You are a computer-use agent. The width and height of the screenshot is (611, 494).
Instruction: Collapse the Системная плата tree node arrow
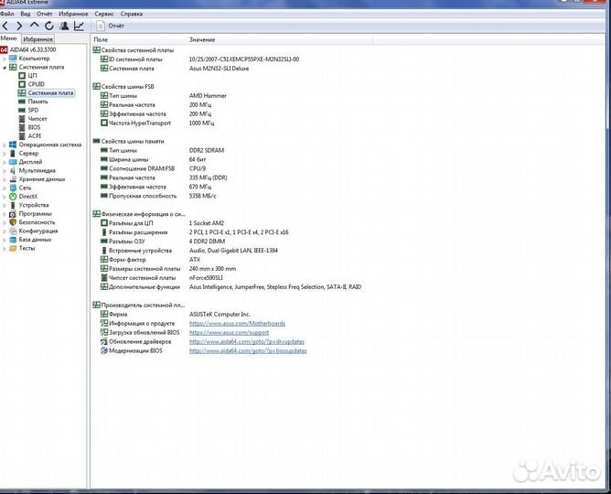click(5, 67)
